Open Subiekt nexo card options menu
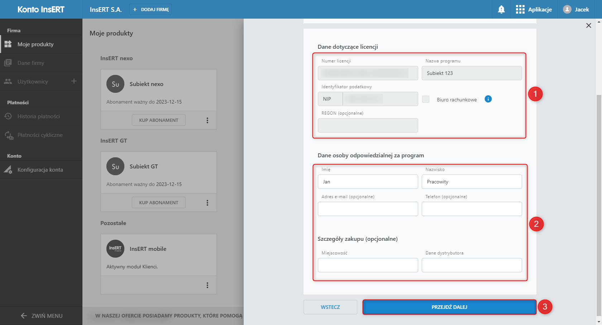Screen dimensions: 602x325 [x=207, y=120]
